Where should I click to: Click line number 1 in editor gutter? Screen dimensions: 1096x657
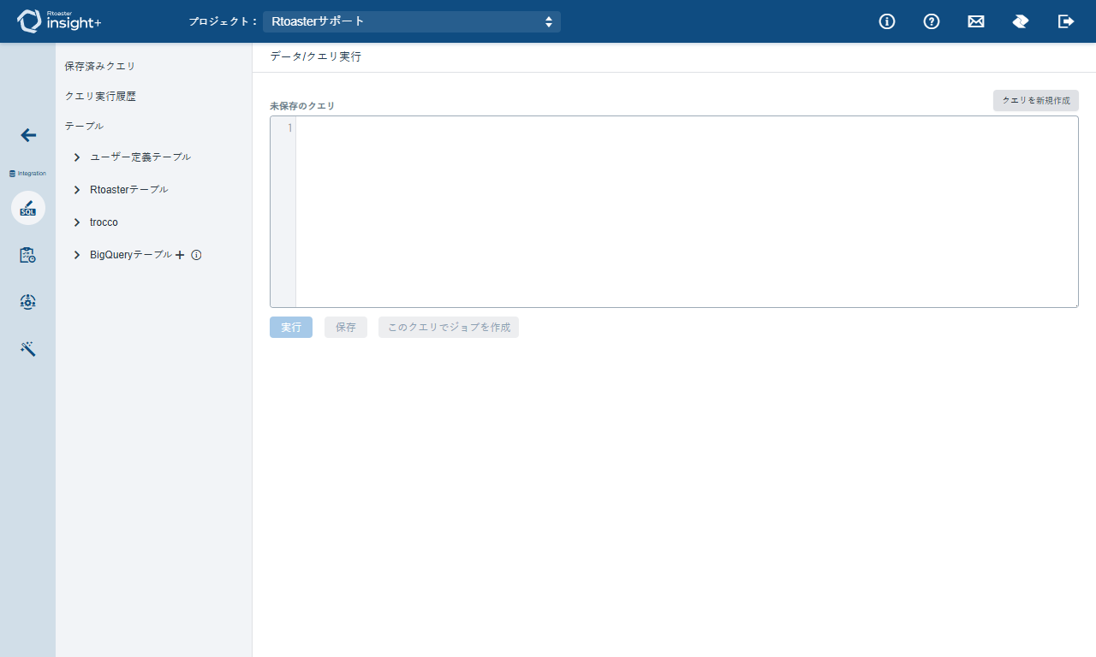[x=289, y=128]
